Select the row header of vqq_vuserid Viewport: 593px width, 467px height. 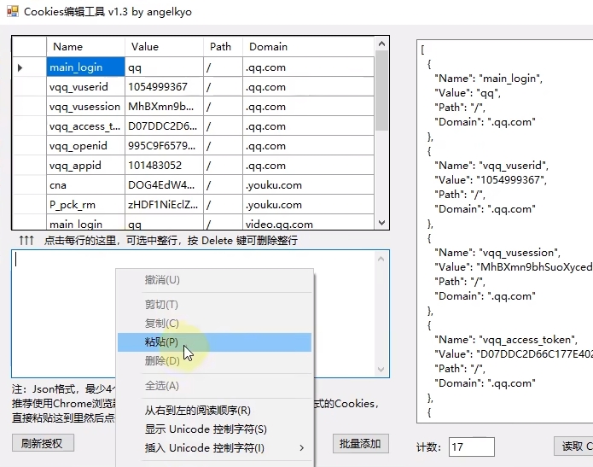tap(29, 86)
